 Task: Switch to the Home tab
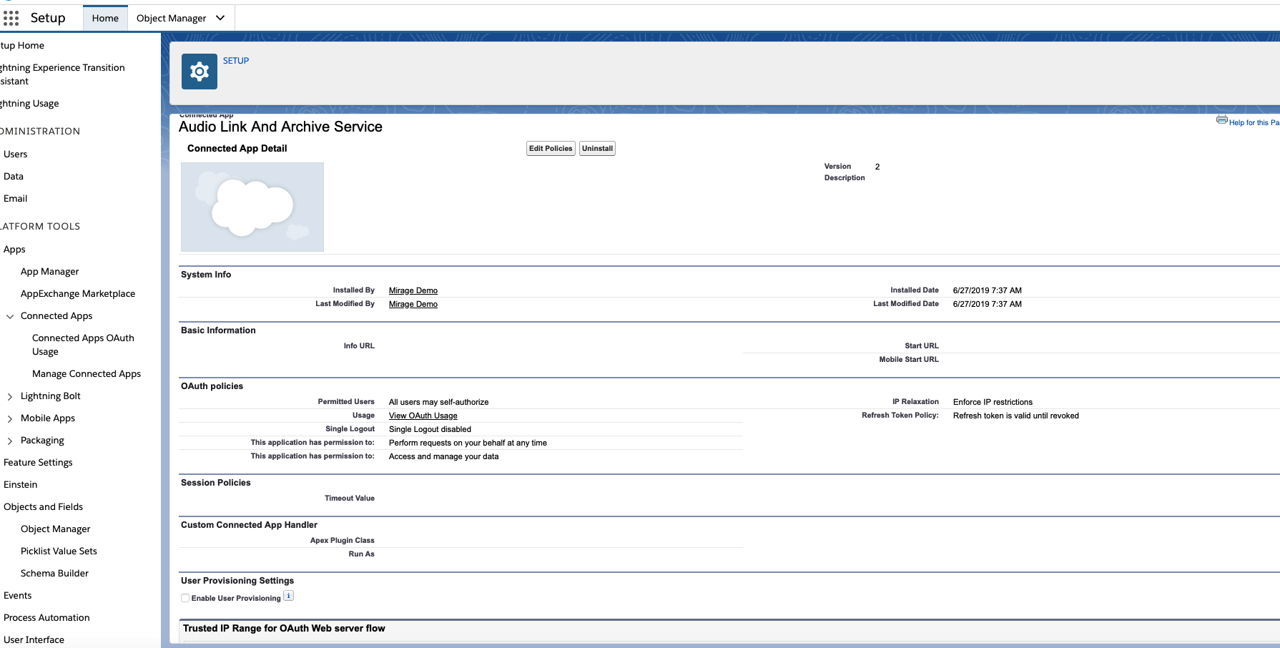pyautogui.click(x=105, y=18)
